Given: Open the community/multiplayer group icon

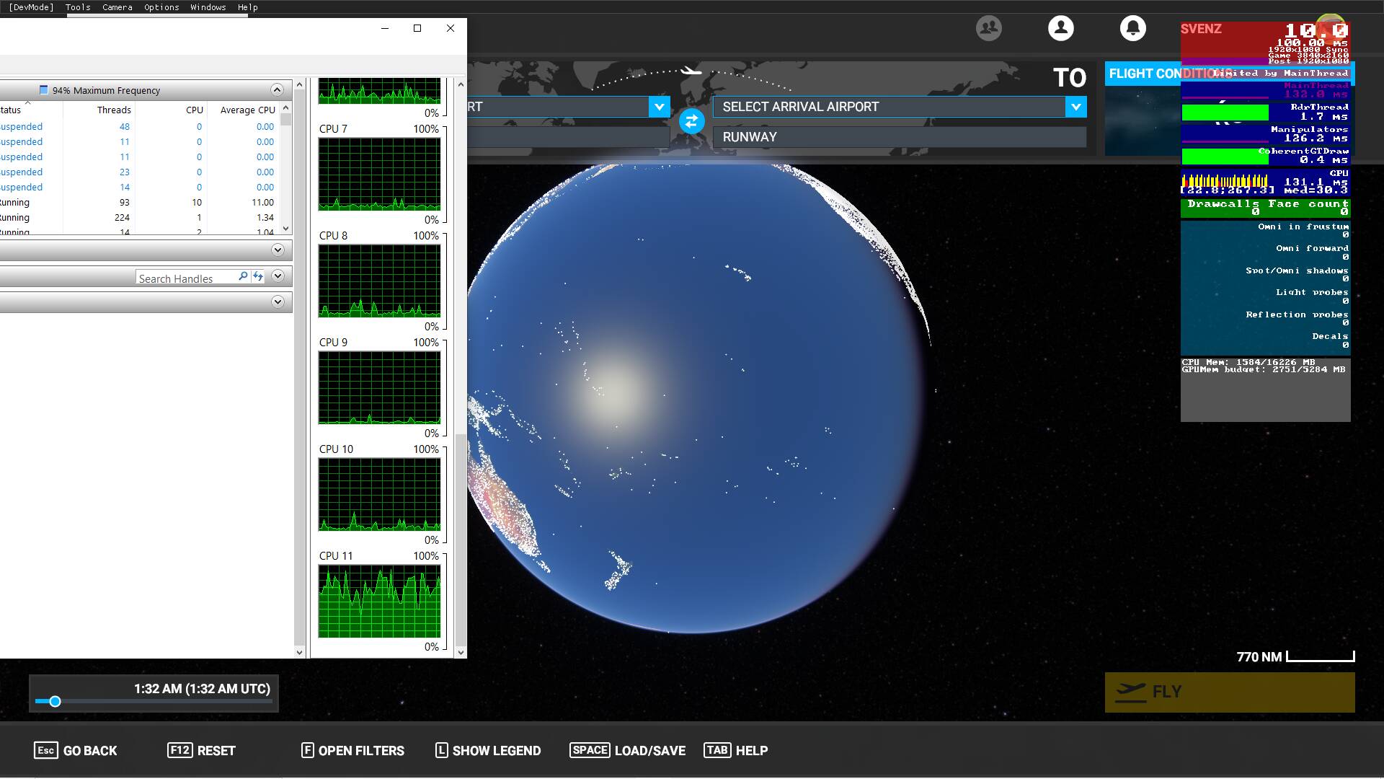Looking at the screenshot, I should coord(988,28).
